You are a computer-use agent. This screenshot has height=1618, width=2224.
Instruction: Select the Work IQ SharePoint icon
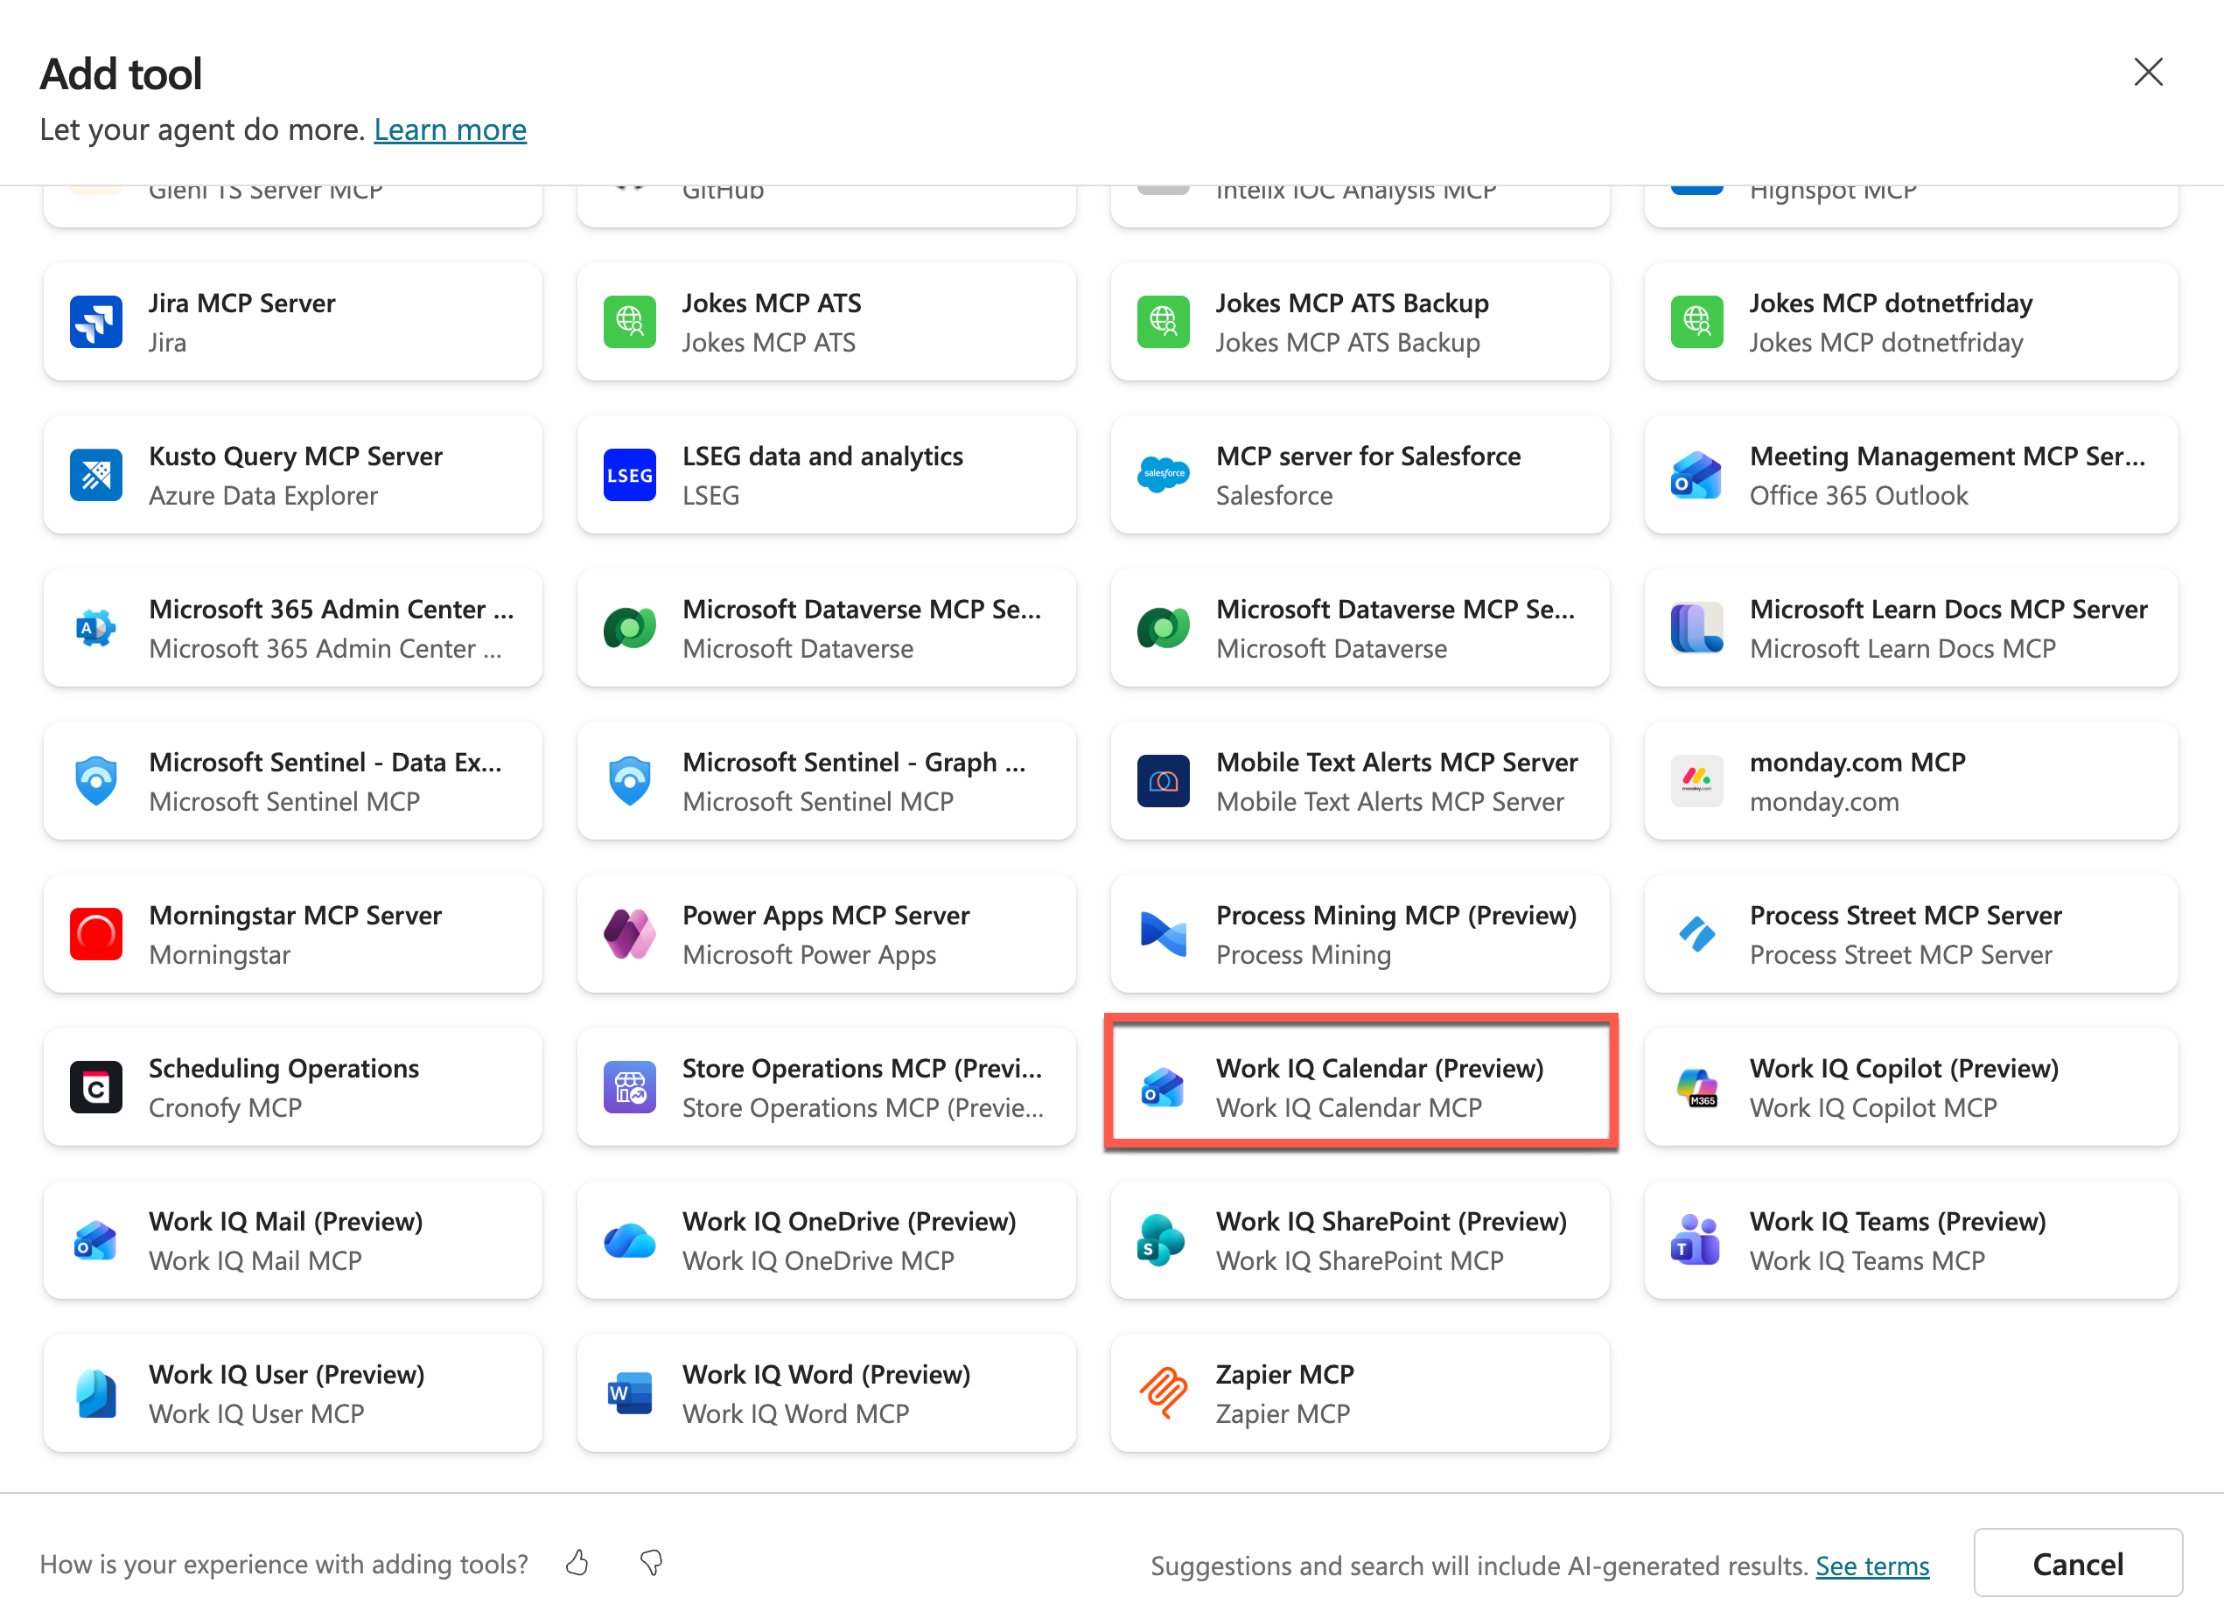[x=1162, y=1238]
